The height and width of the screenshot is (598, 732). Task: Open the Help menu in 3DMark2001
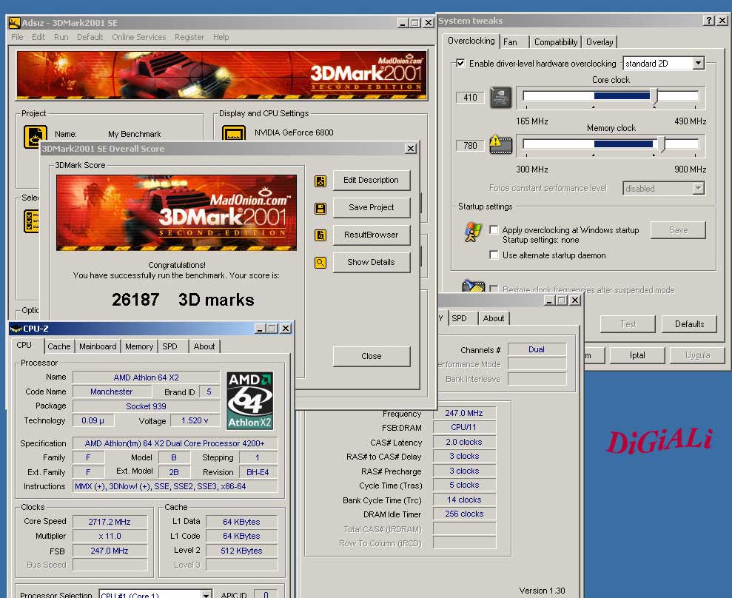tap(221, 37)
